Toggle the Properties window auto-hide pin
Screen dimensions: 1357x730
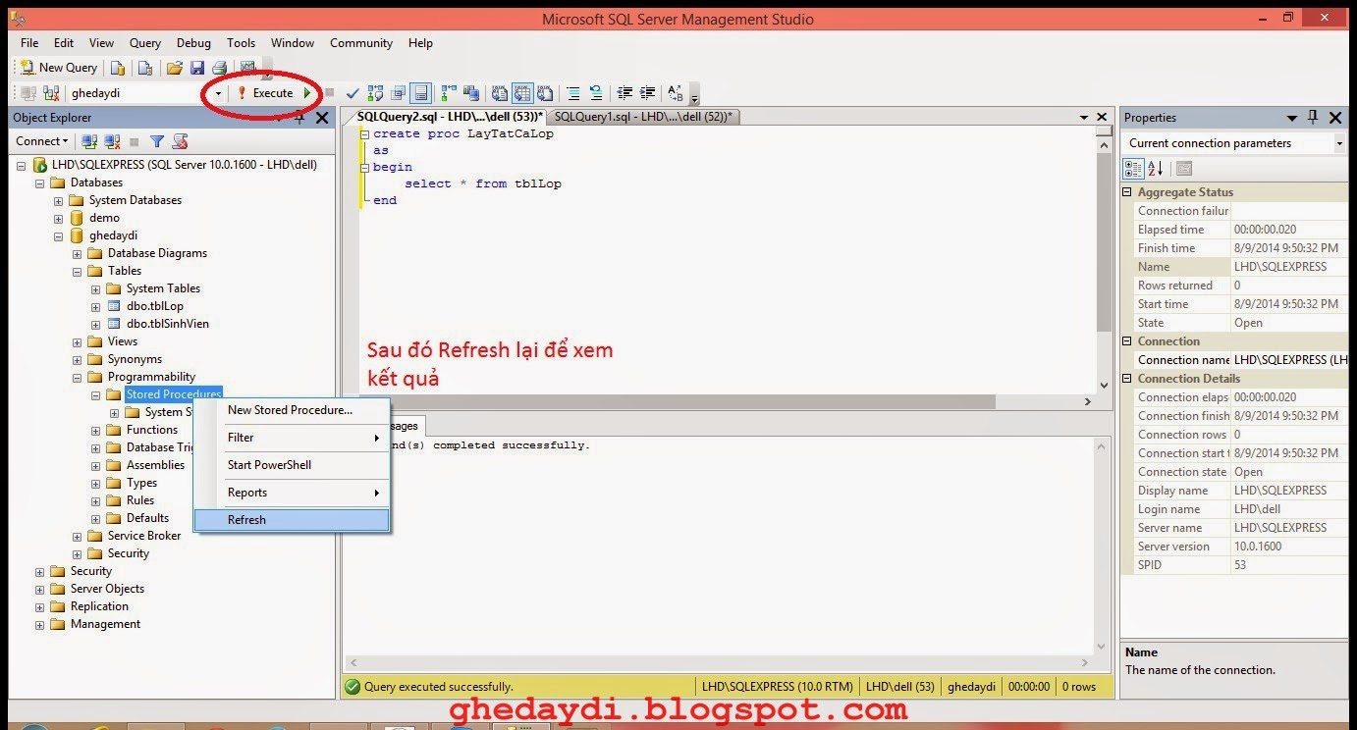pos(1312,117)
